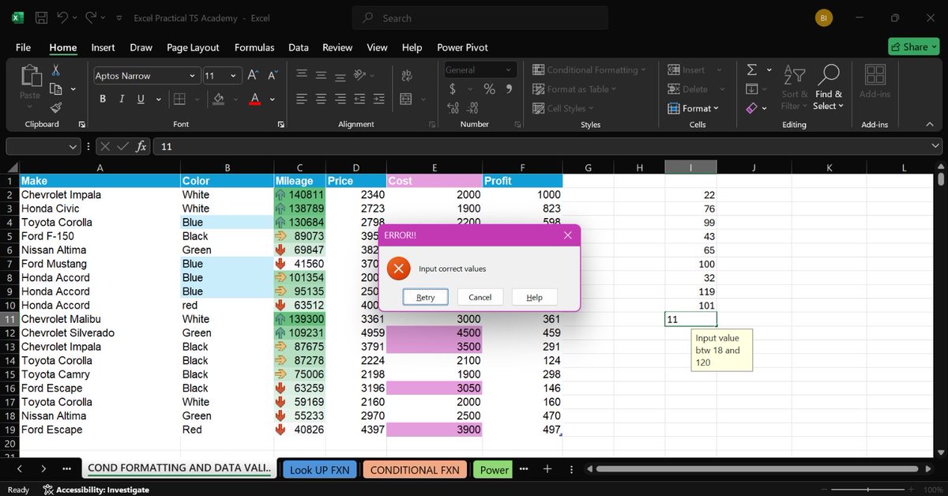Viewport: 948px width, 496px height.
Task: Open the Look UP FXN sheet
Action: click(319, 469)
